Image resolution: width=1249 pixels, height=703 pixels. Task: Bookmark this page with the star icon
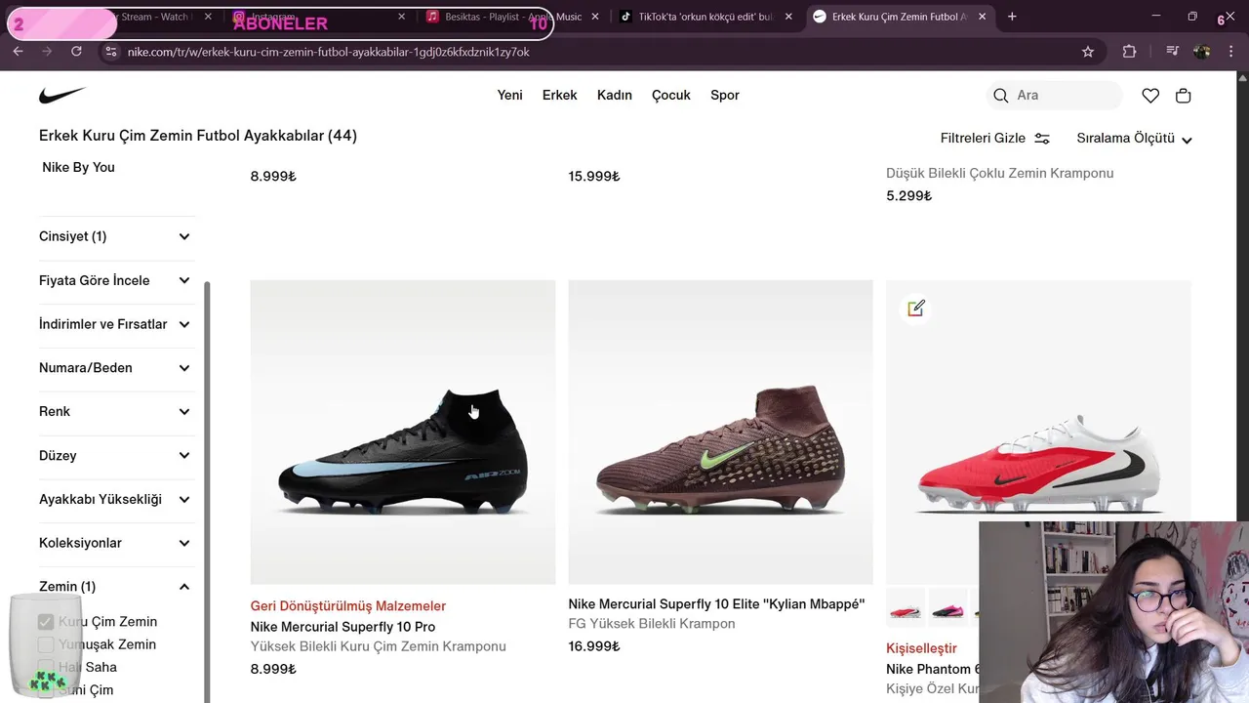(1088, 52)
